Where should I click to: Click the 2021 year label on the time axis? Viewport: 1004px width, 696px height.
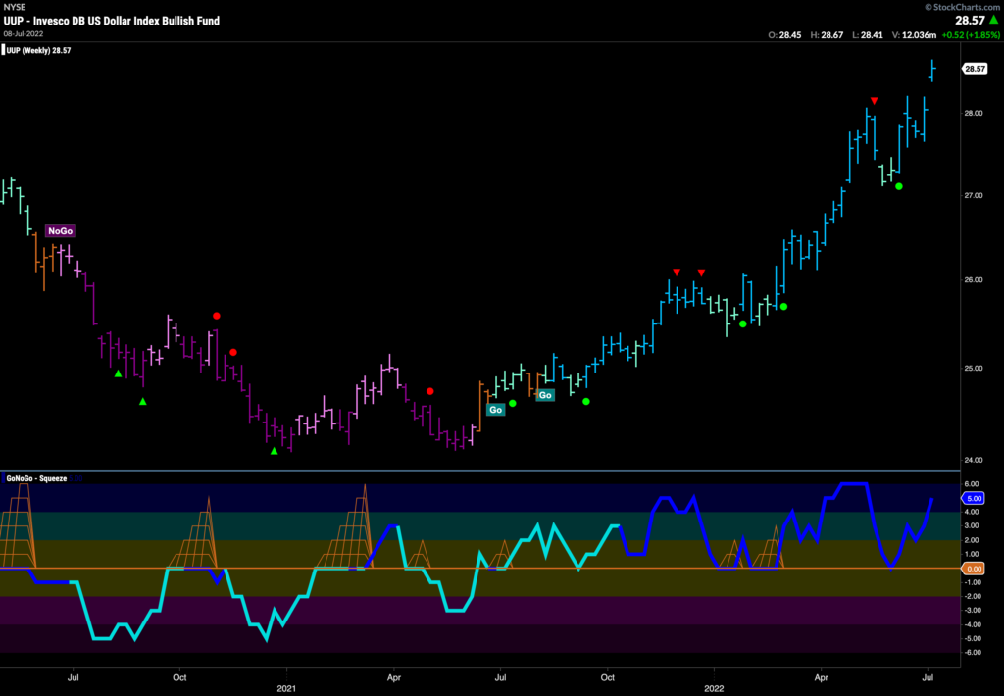click(x=286, y=689)
